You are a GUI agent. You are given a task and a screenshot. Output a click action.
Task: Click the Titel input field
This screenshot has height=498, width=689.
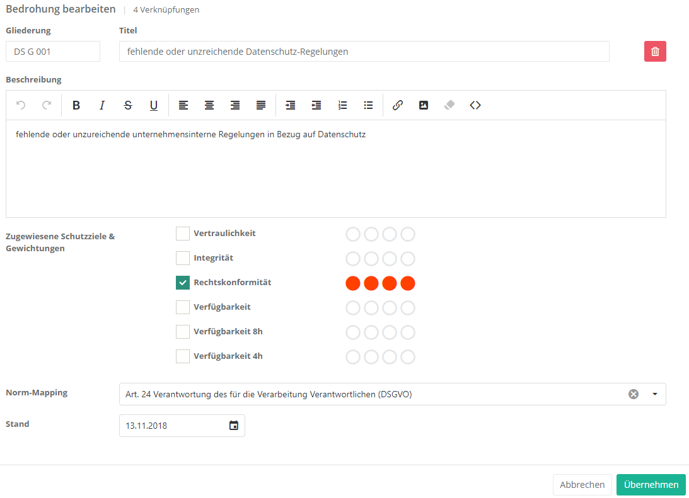pyautogui.click(x=364, y=52)
